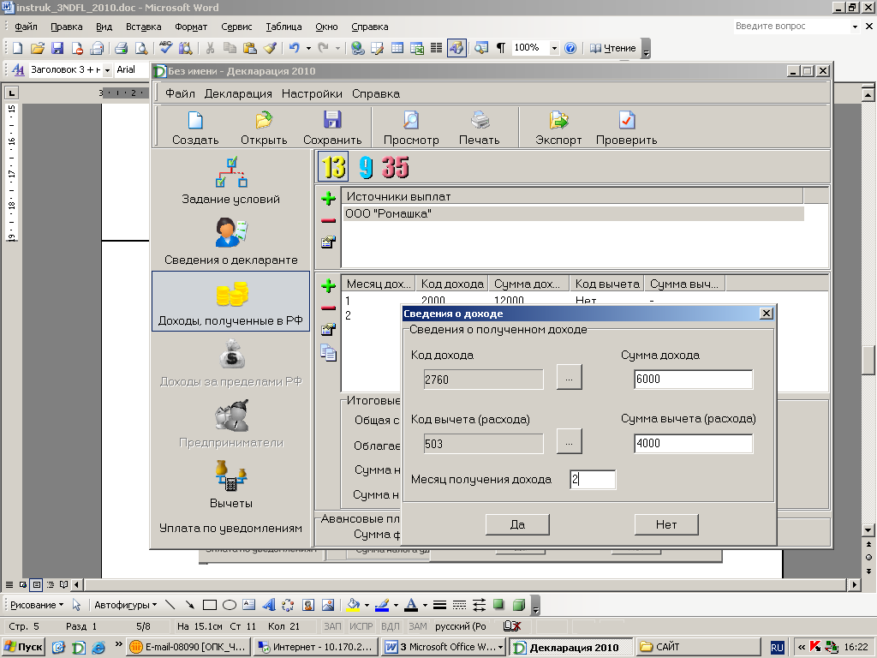Open the Автофигуры dropdown
The width and height of the screenshot is (877, 658).
pyautogui.click(x=125, y=605)
